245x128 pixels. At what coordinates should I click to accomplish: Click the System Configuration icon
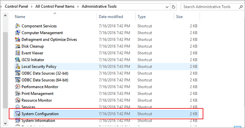pos(17,114)
